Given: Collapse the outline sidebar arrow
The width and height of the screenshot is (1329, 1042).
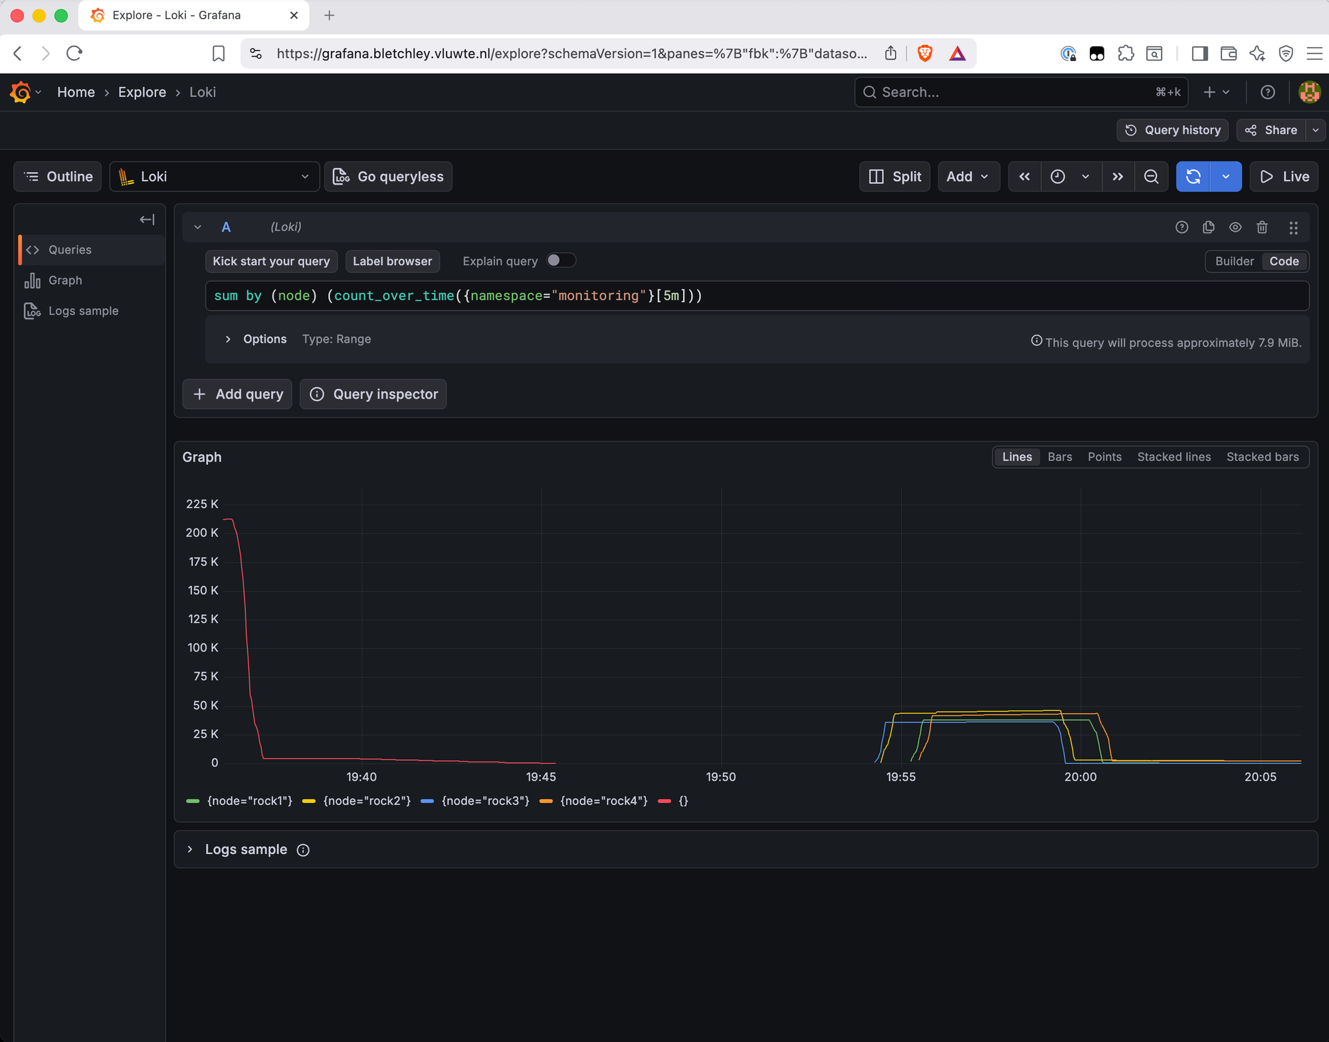Looking at the screenshot, I should pyautogui.click(x=147, y=219).
